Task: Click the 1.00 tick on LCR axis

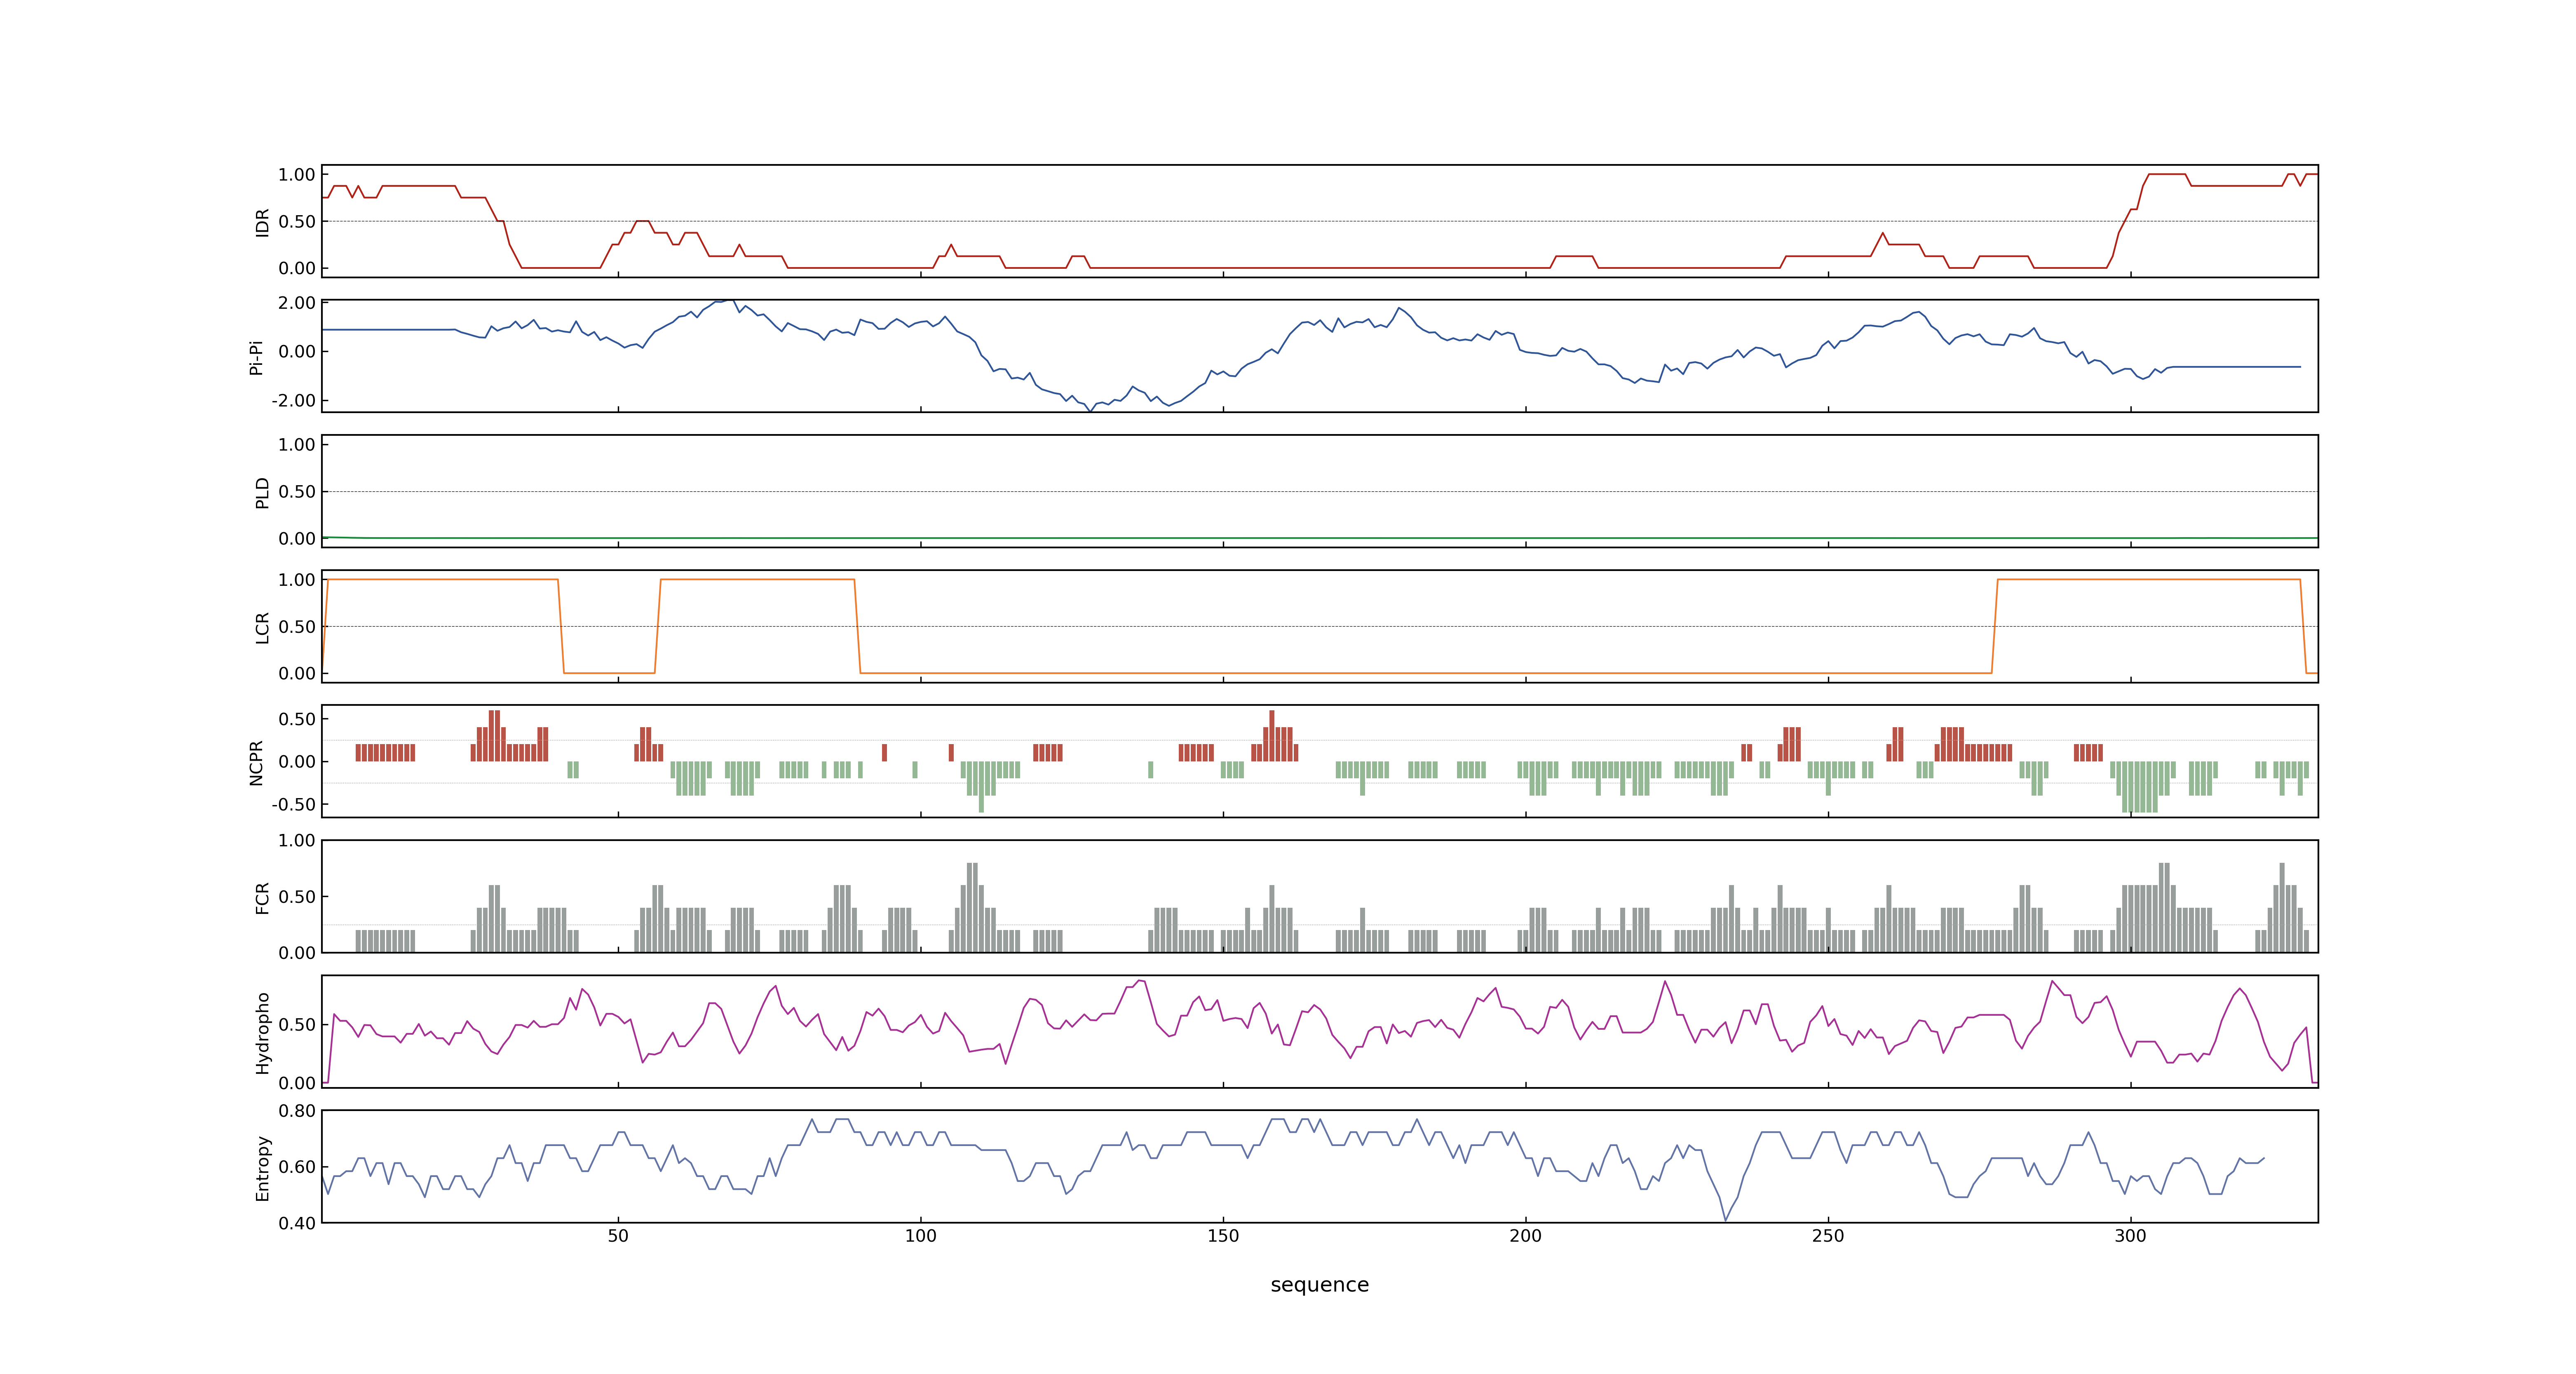Action: click(297, 580)
